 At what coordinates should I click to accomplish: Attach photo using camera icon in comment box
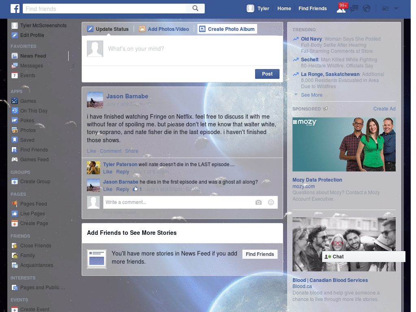click(258, 202)
